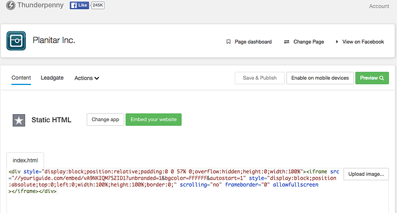Switch to the Content tab

tap(21, 78)
